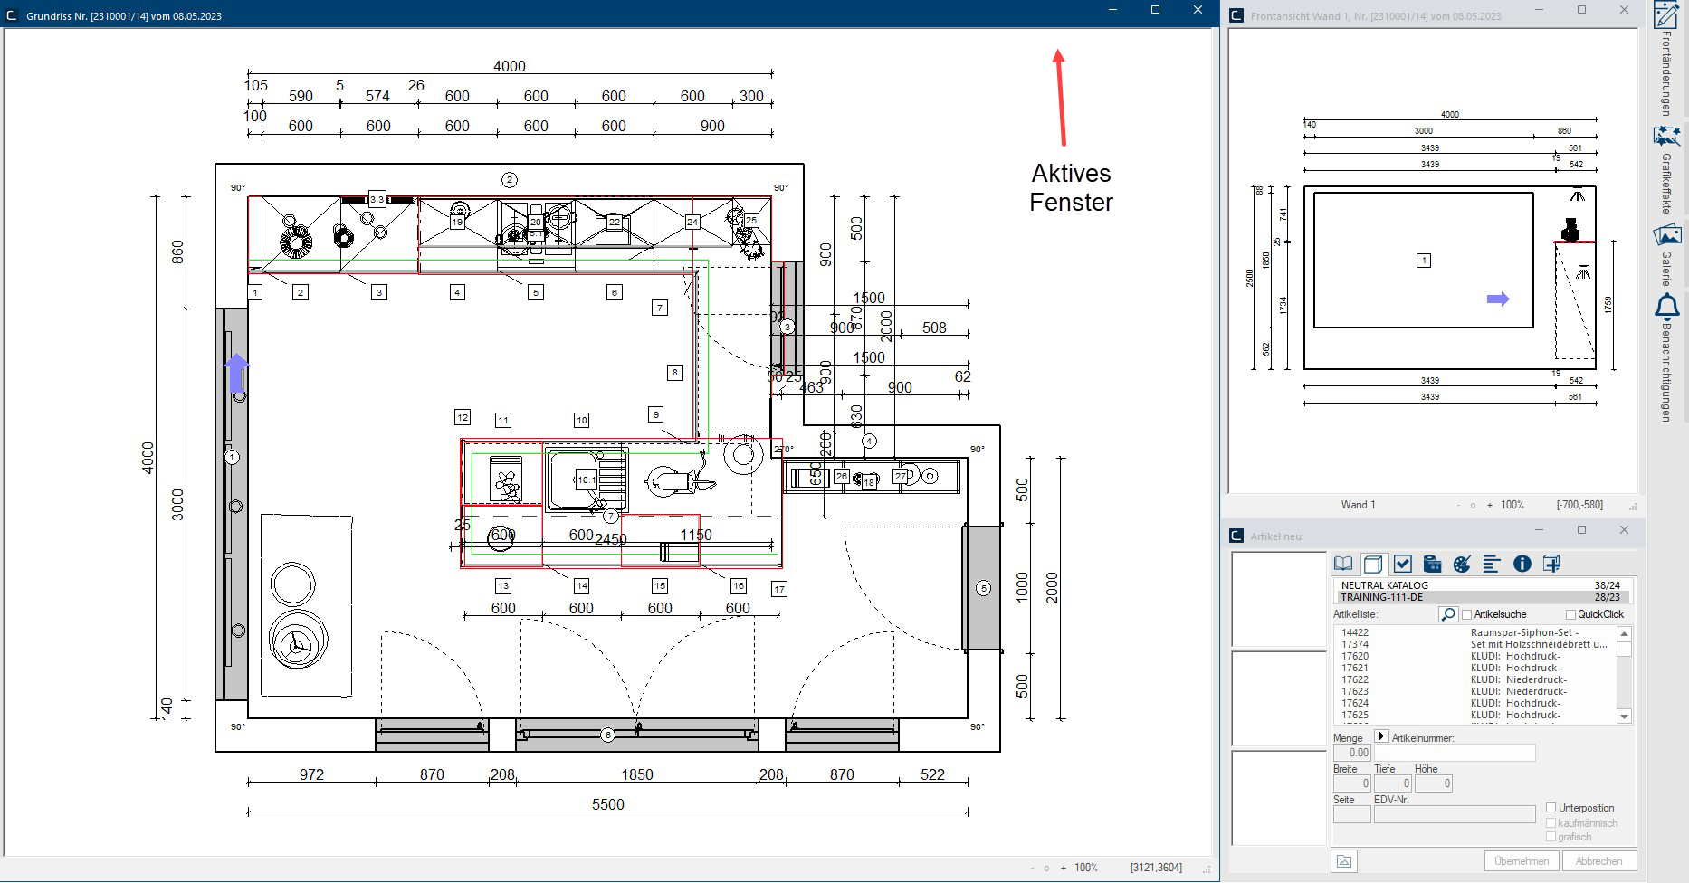The width and height of the screenshot is (1689, 883).
Task: Enable the Artikelsuche checkbox
Action: pos(1467,614)
